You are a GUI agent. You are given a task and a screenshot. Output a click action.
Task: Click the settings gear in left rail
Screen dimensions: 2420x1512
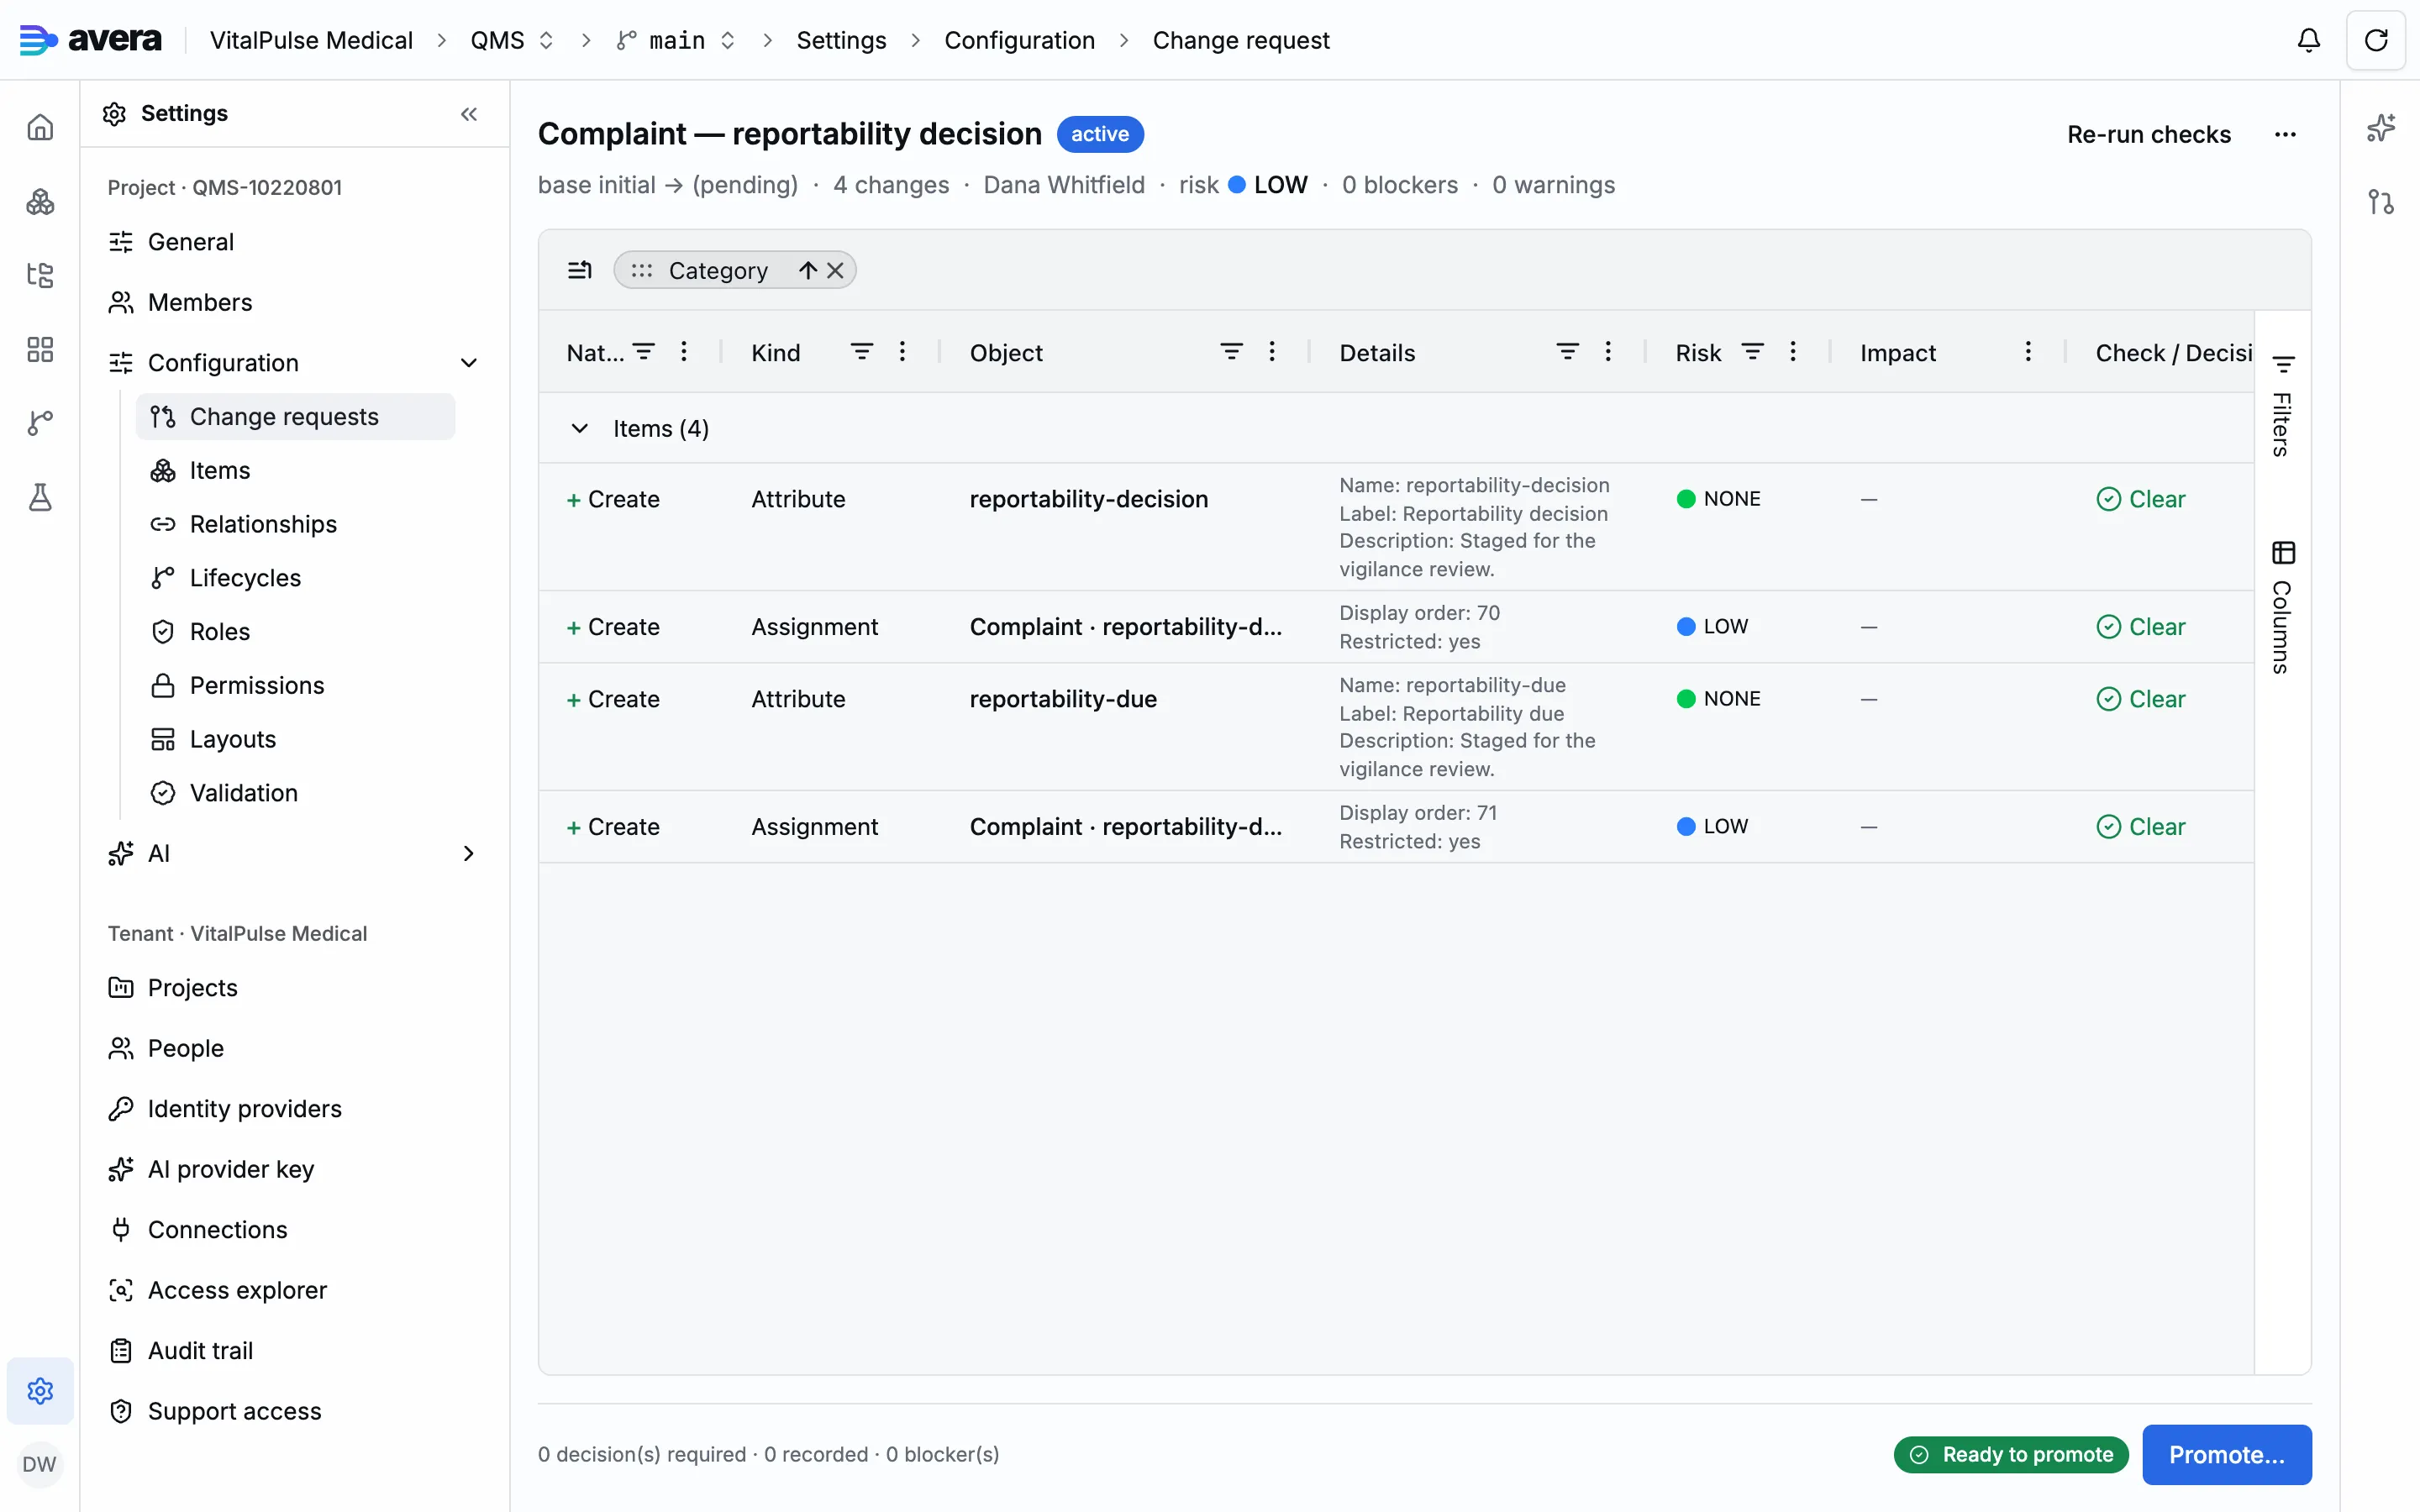40,1390
